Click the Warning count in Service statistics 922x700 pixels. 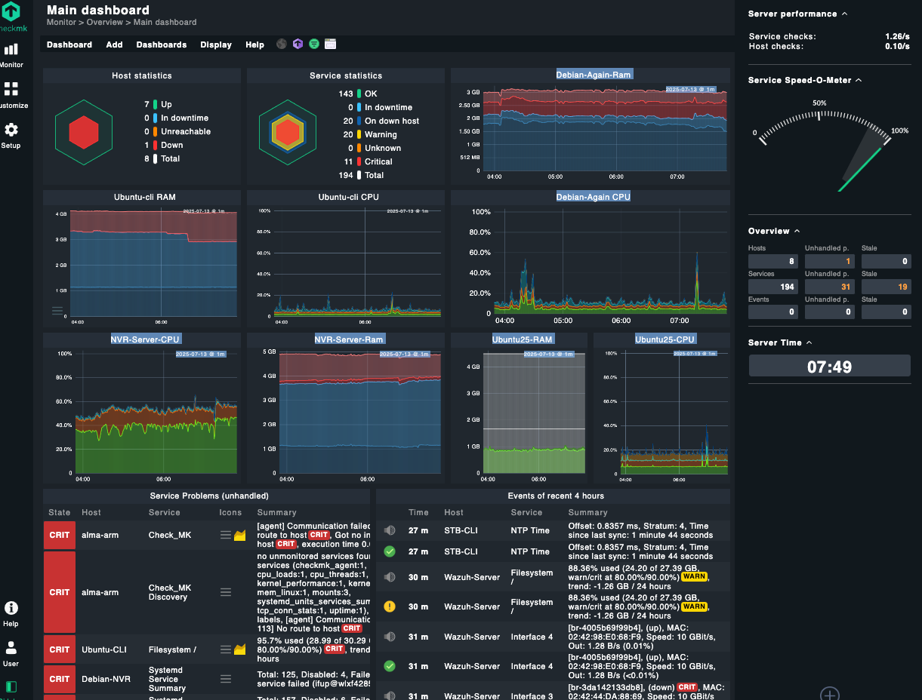coord(348,134)
